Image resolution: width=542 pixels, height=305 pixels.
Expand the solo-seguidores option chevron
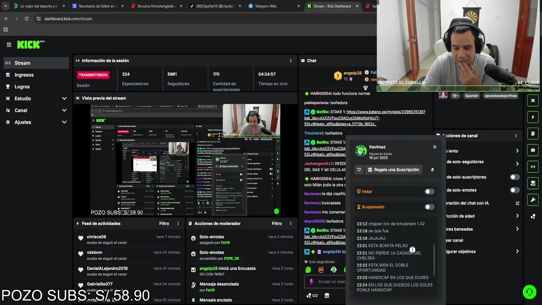click(517, 164)
